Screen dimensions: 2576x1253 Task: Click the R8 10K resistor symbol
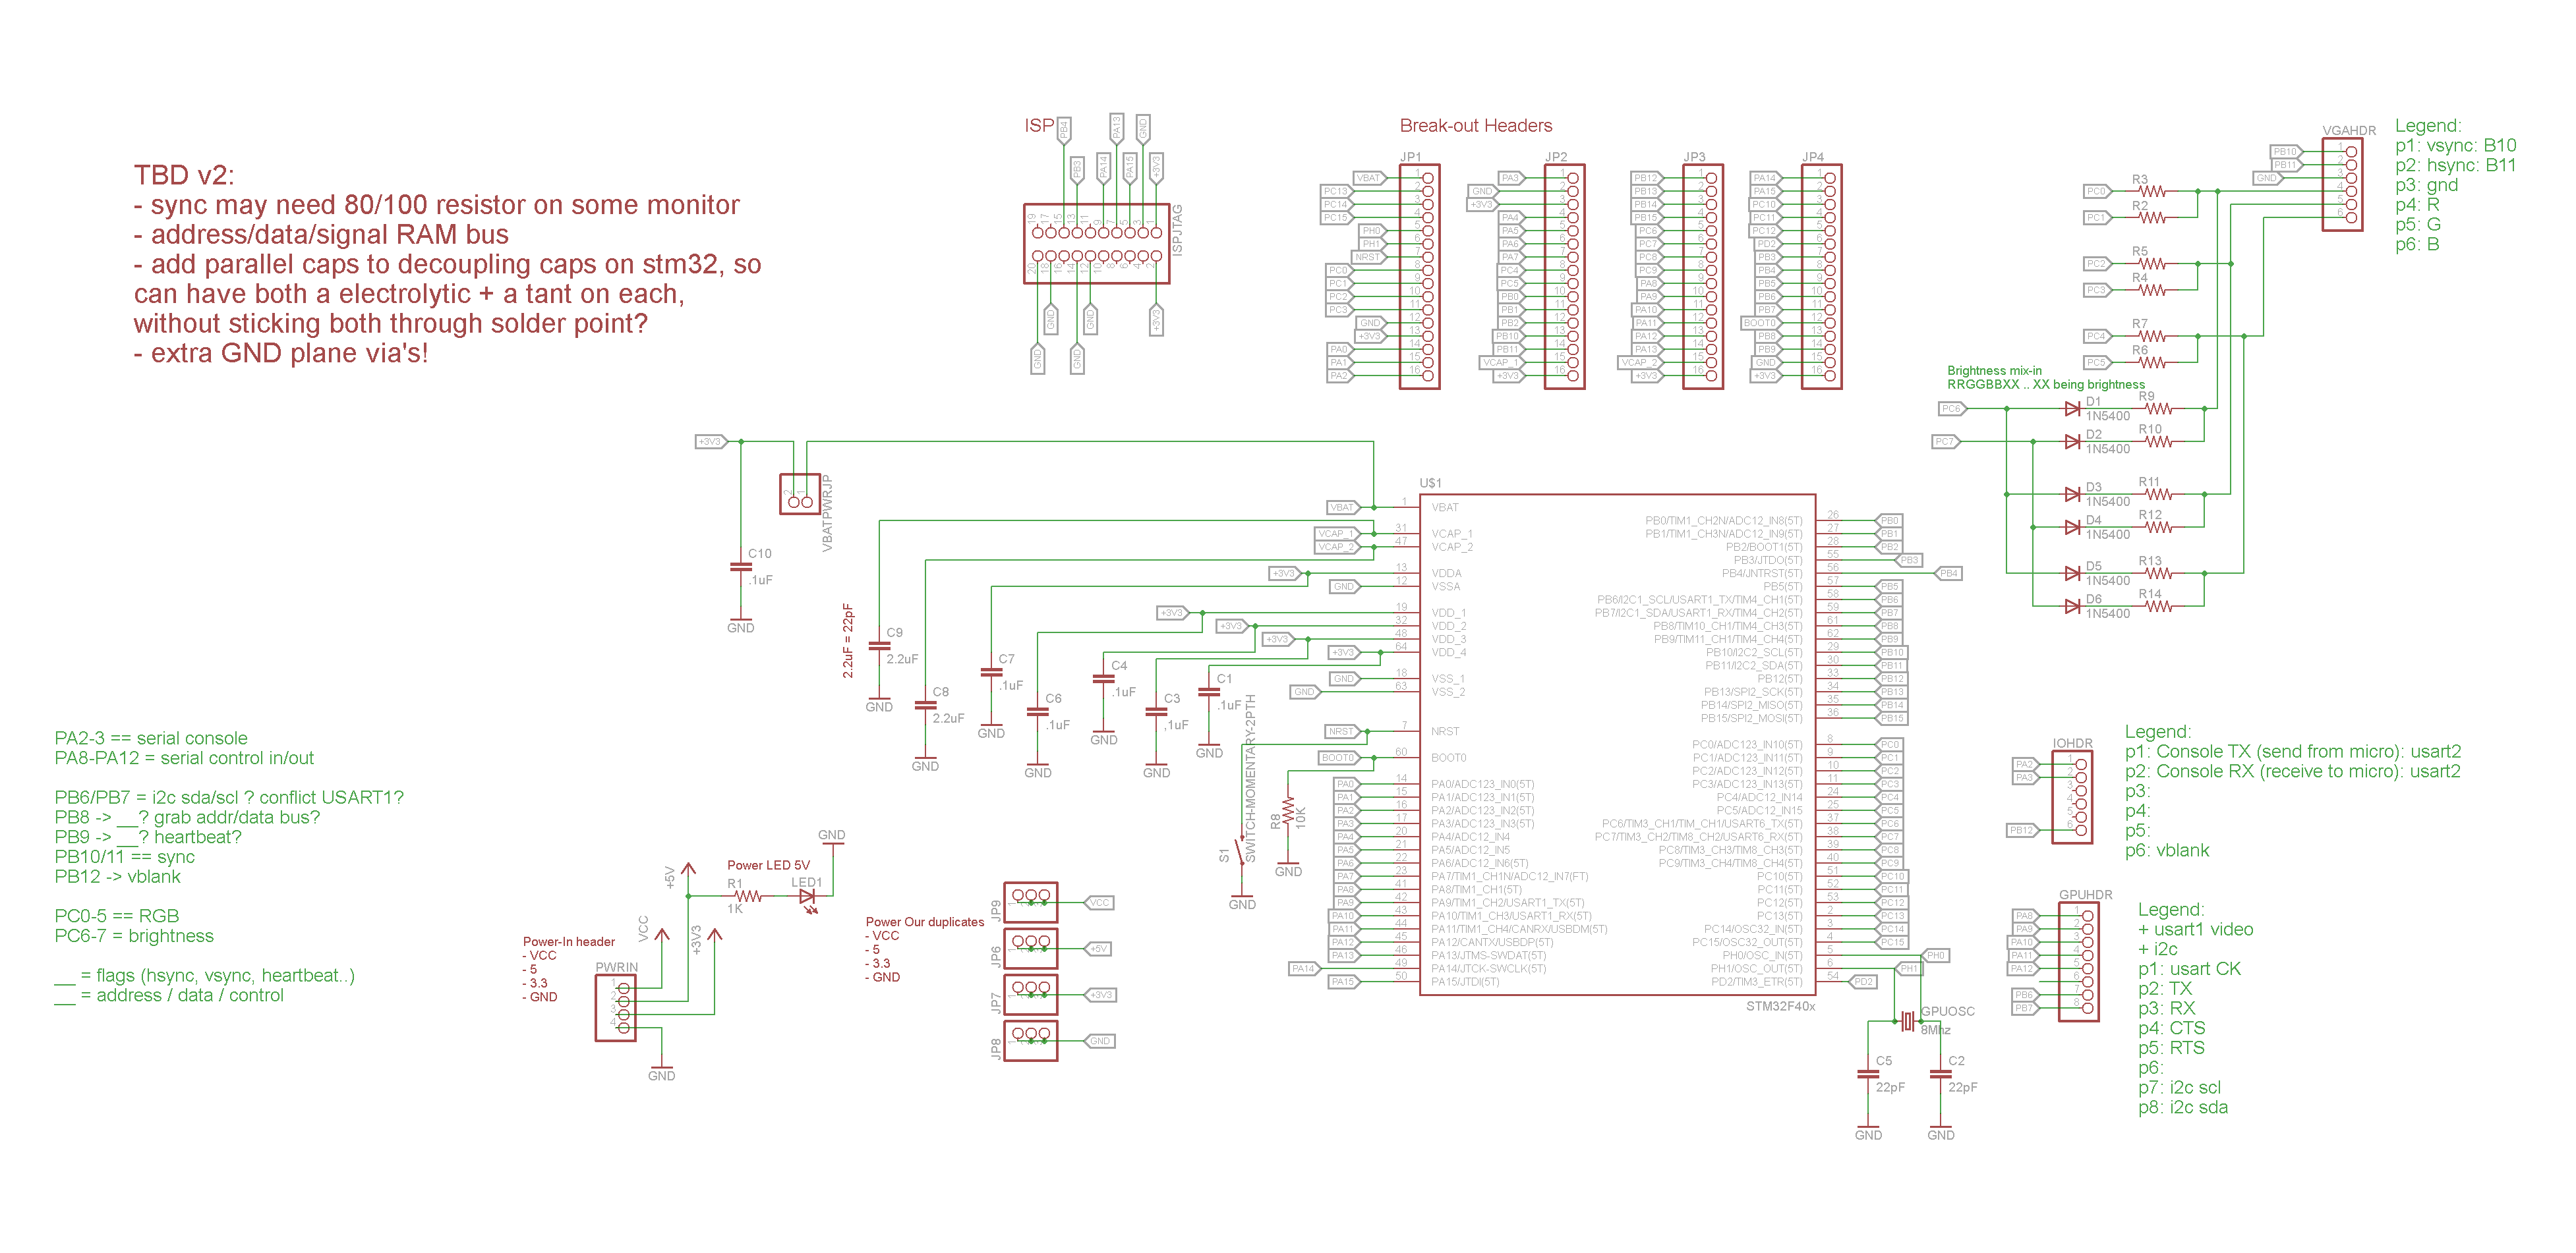click(1288, 810)
